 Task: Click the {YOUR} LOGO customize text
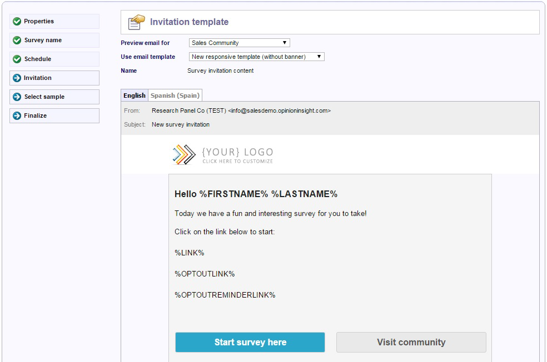coord(237,155)
